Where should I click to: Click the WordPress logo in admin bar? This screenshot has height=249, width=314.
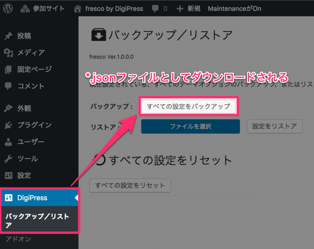click(x=8, y=8)
